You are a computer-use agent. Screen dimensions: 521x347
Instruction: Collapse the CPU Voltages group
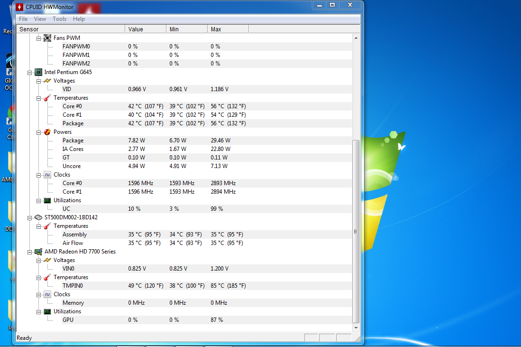pos(38,81)
